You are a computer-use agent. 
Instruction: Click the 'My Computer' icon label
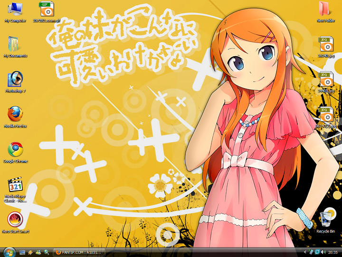(15, 21)
